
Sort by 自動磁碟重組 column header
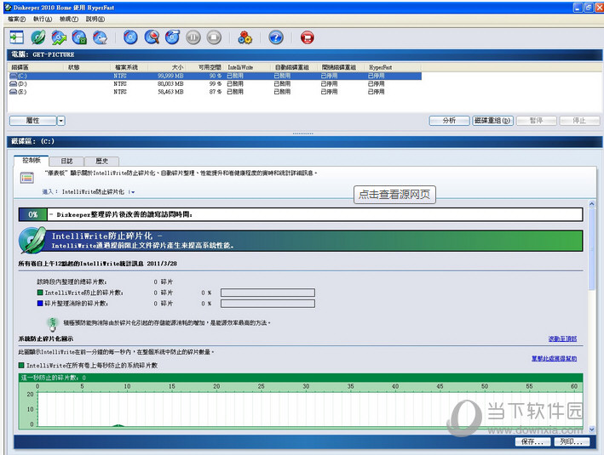(x=292, y=67)
